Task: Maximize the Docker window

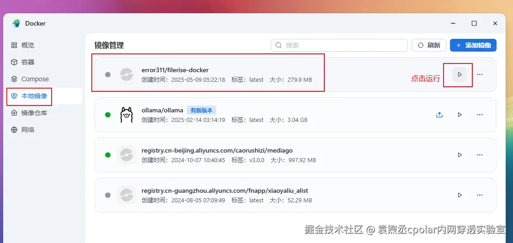Action: 474,23
